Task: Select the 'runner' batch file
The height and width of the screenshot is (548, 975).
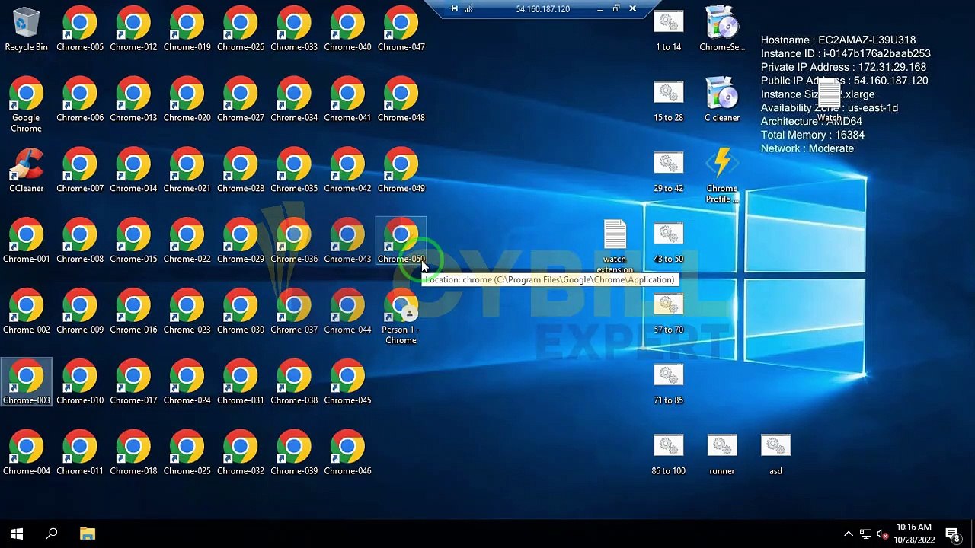Action: point(722,455)
